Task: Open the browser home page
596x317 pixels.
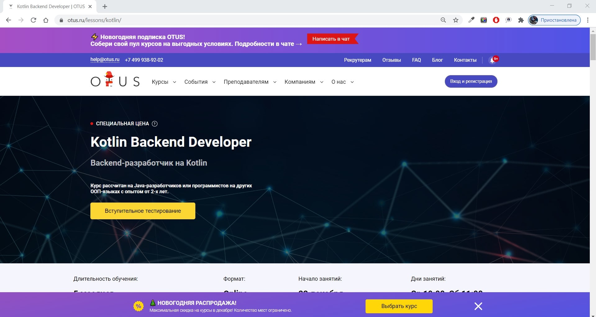Action: (x=46, y=20)
